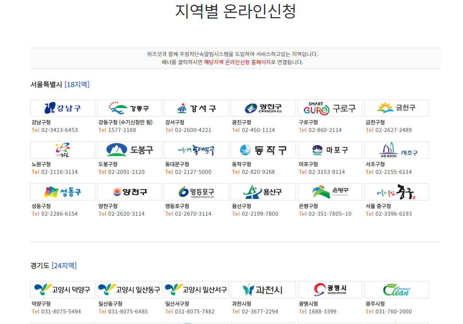Click the 구로구청 label
Viewport: 463px width, 324px height.
pos(308,122)
